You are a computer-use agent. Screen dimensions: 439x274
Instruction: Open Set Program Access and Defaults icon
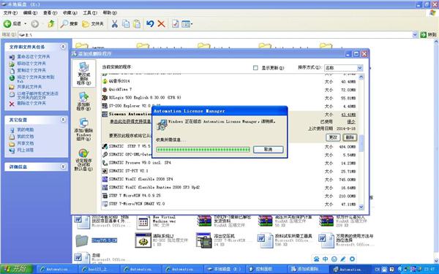point(83,160)
